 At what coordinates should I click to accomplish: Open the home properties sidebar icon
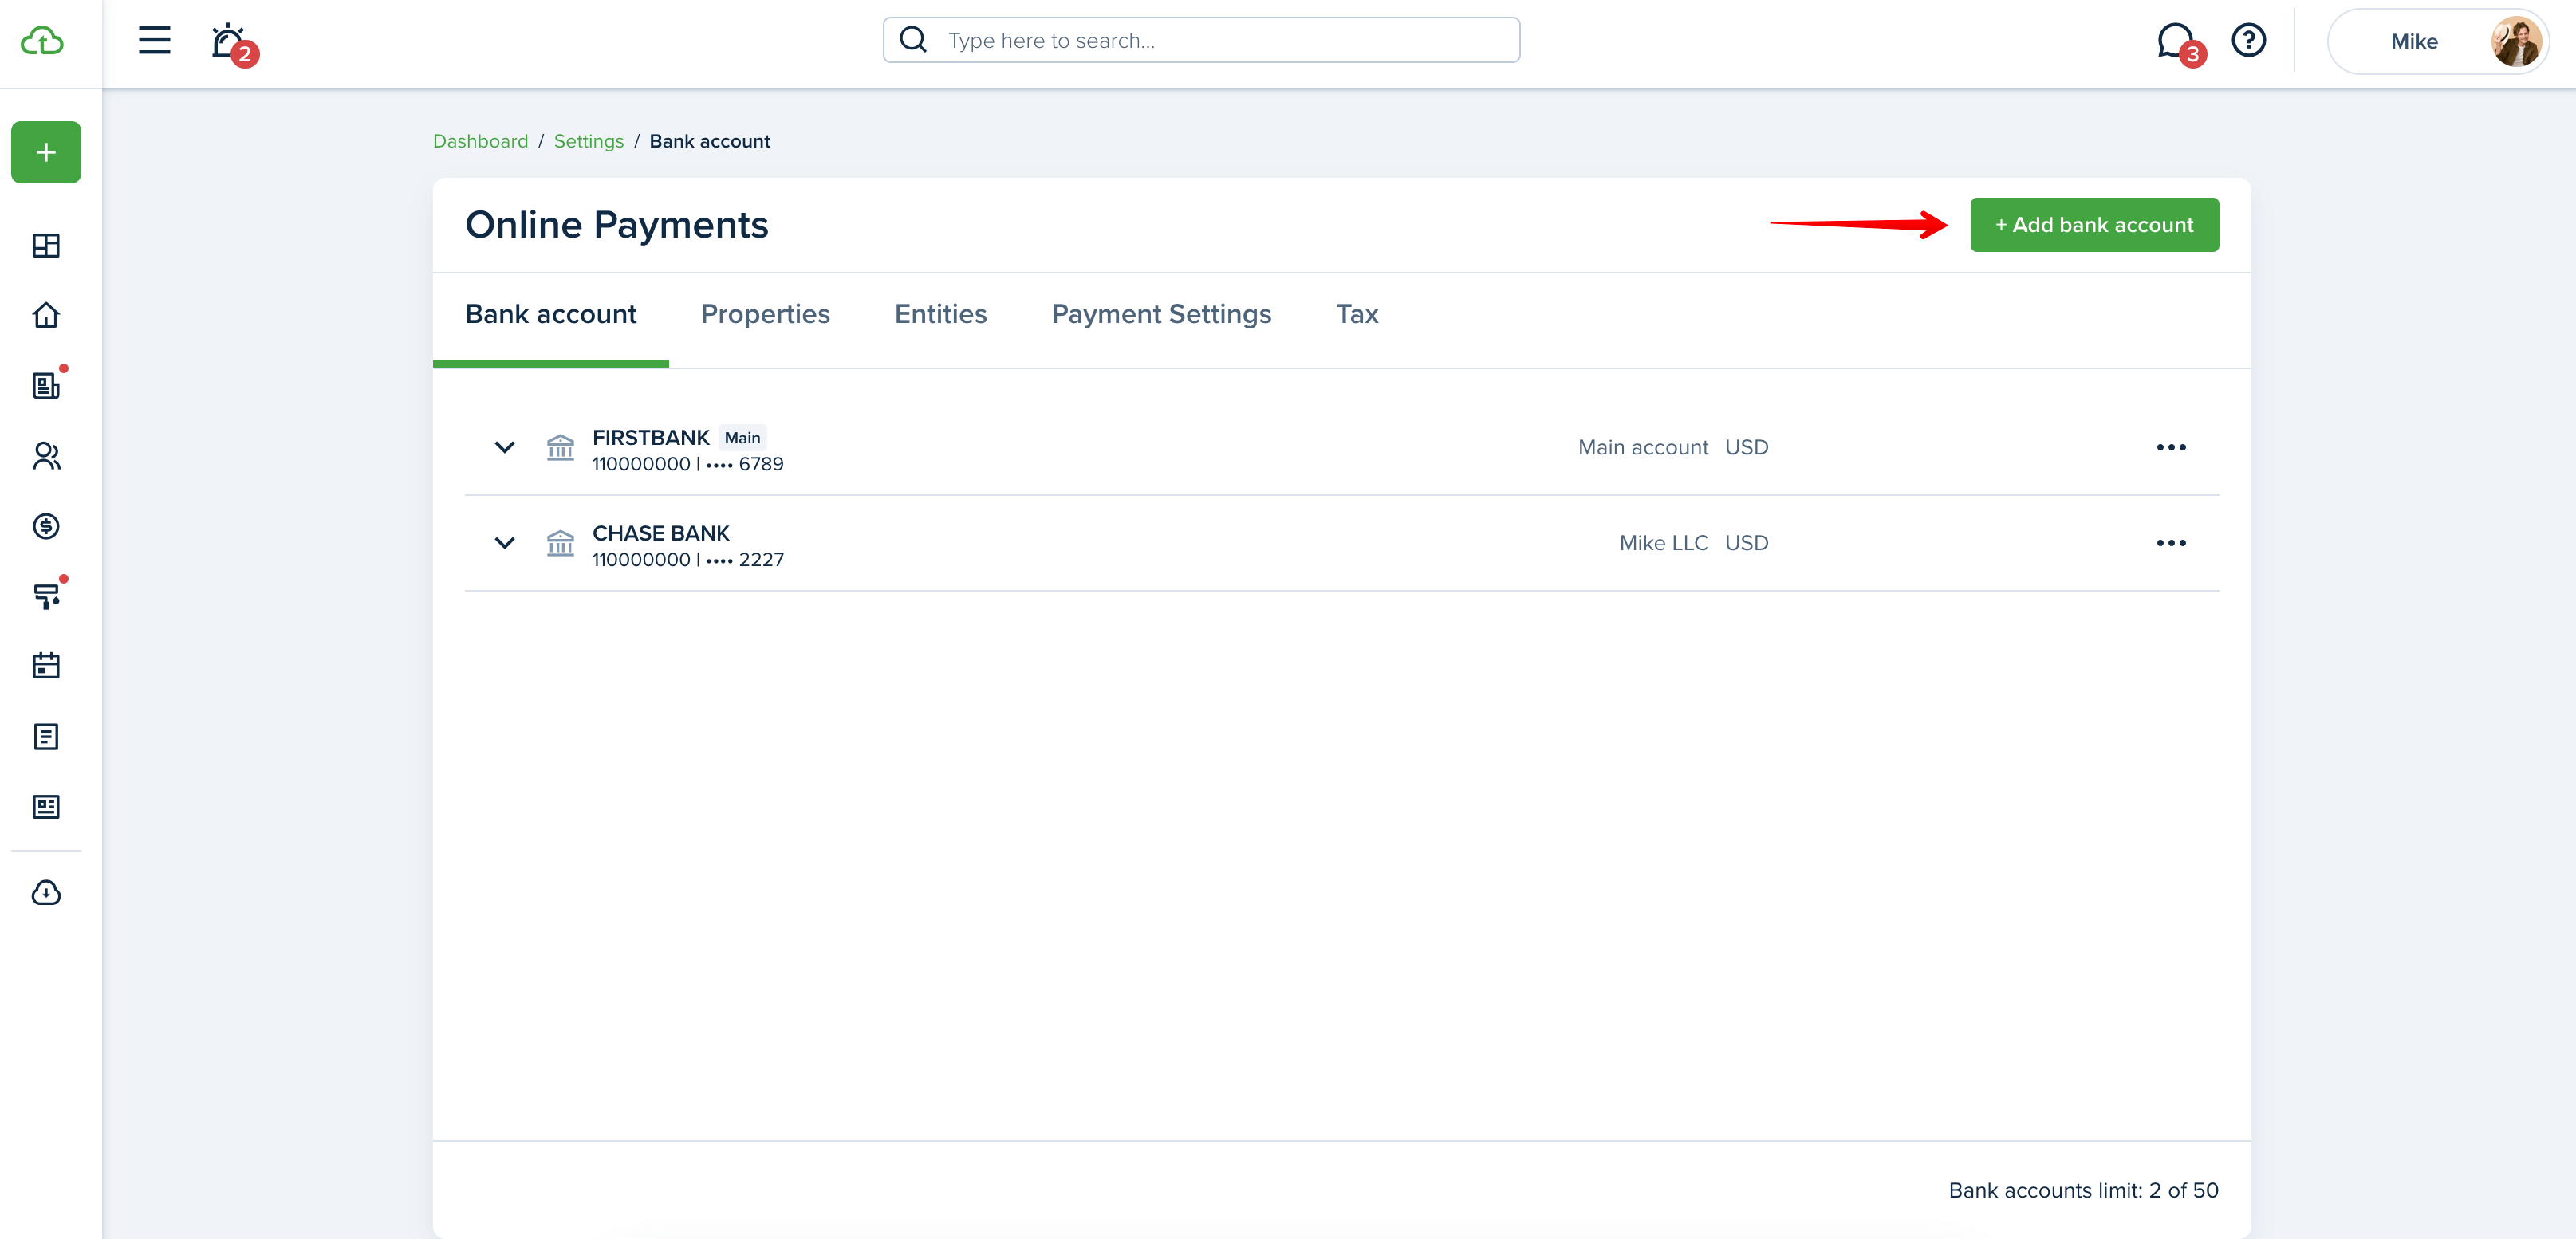46,315
